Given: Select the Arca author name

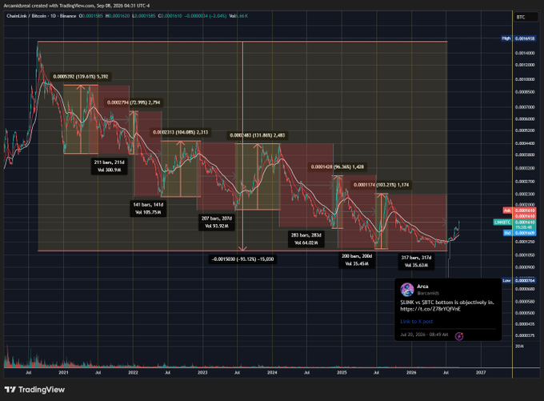Looking at the screenshot, I should 422,287.
